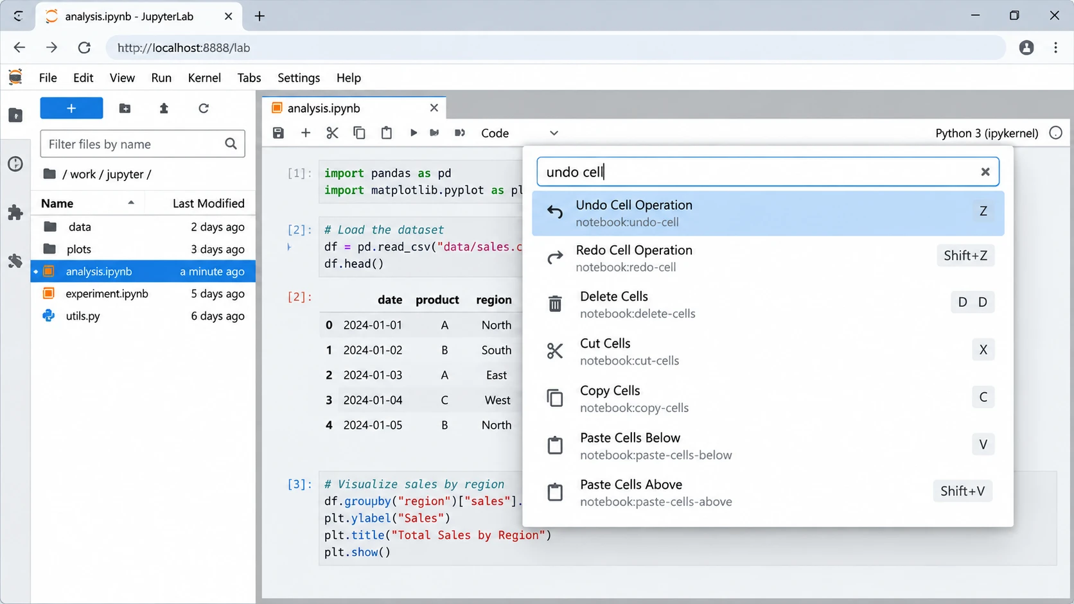Select utils.py in the file browser
Image resolution: width=1074 pixels, height=604 pixels.
pyautogui.click(x=143, y=316)
